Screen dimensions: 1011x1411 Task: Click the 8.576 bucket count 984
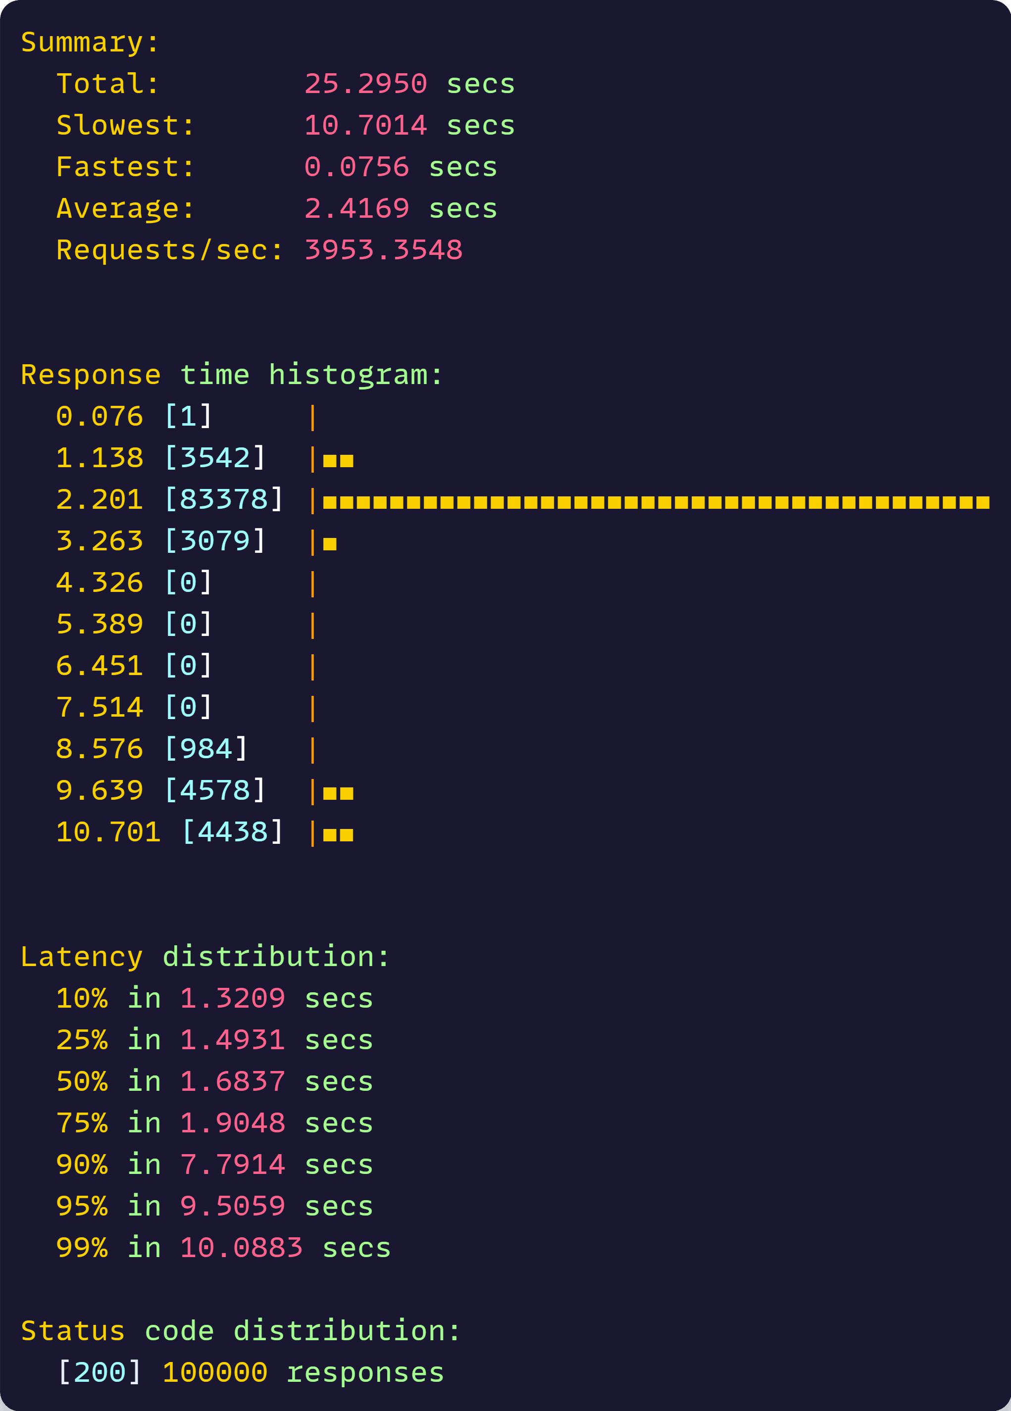pyautogui.click(x=206, y=748)
